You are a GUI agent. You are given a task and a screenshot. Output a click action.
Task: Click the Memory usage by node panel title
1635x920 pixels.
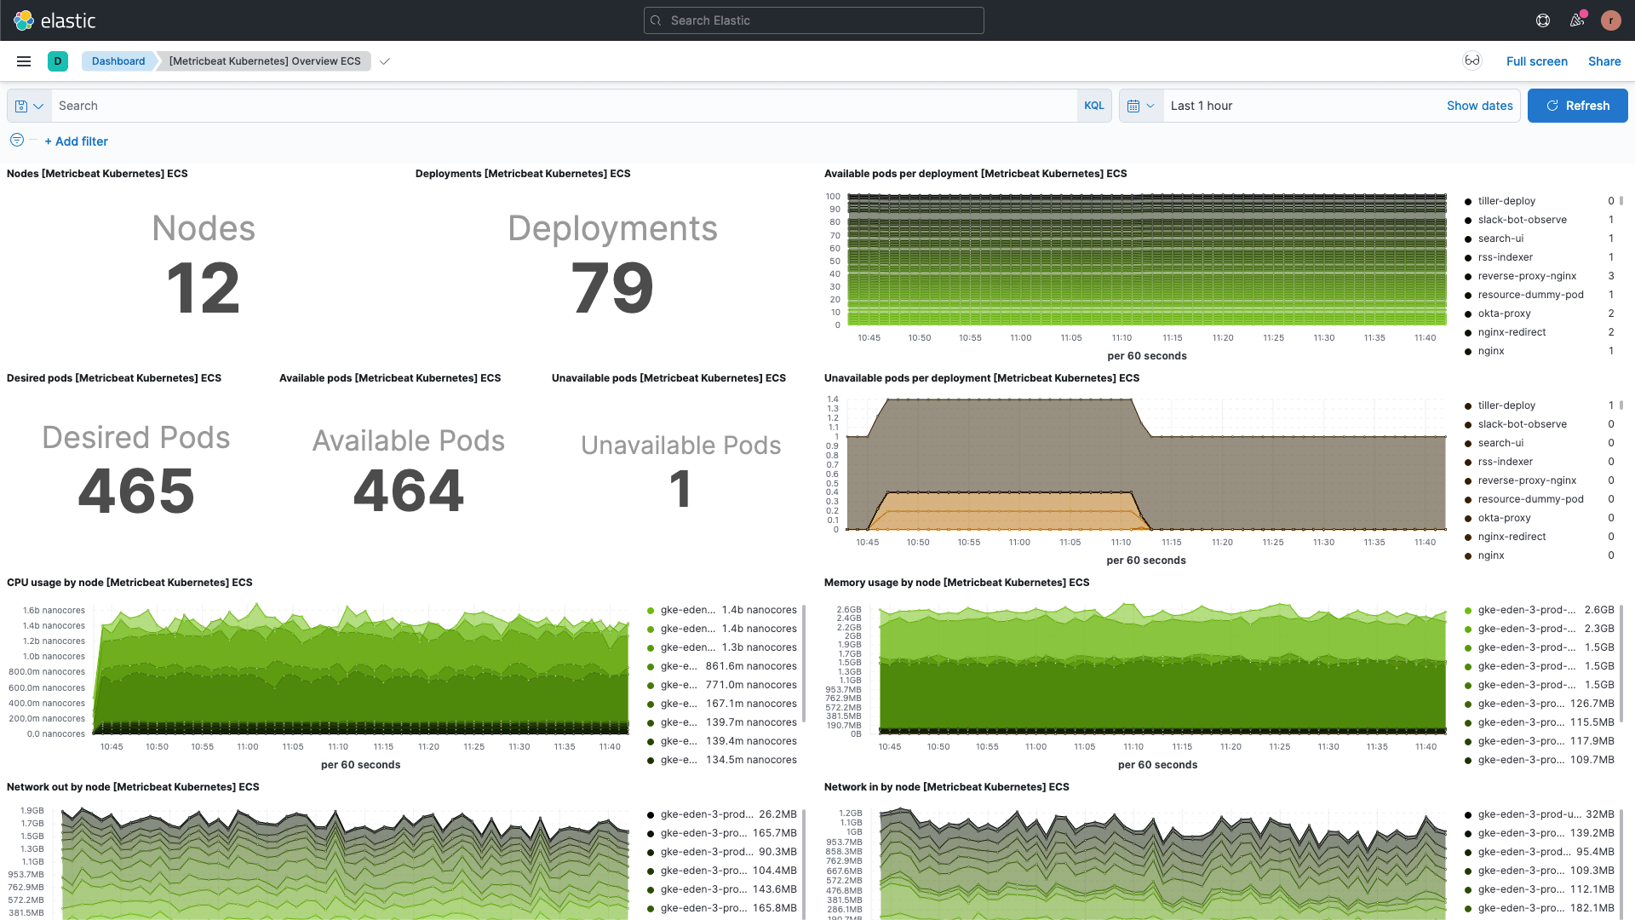pos(956,583)
